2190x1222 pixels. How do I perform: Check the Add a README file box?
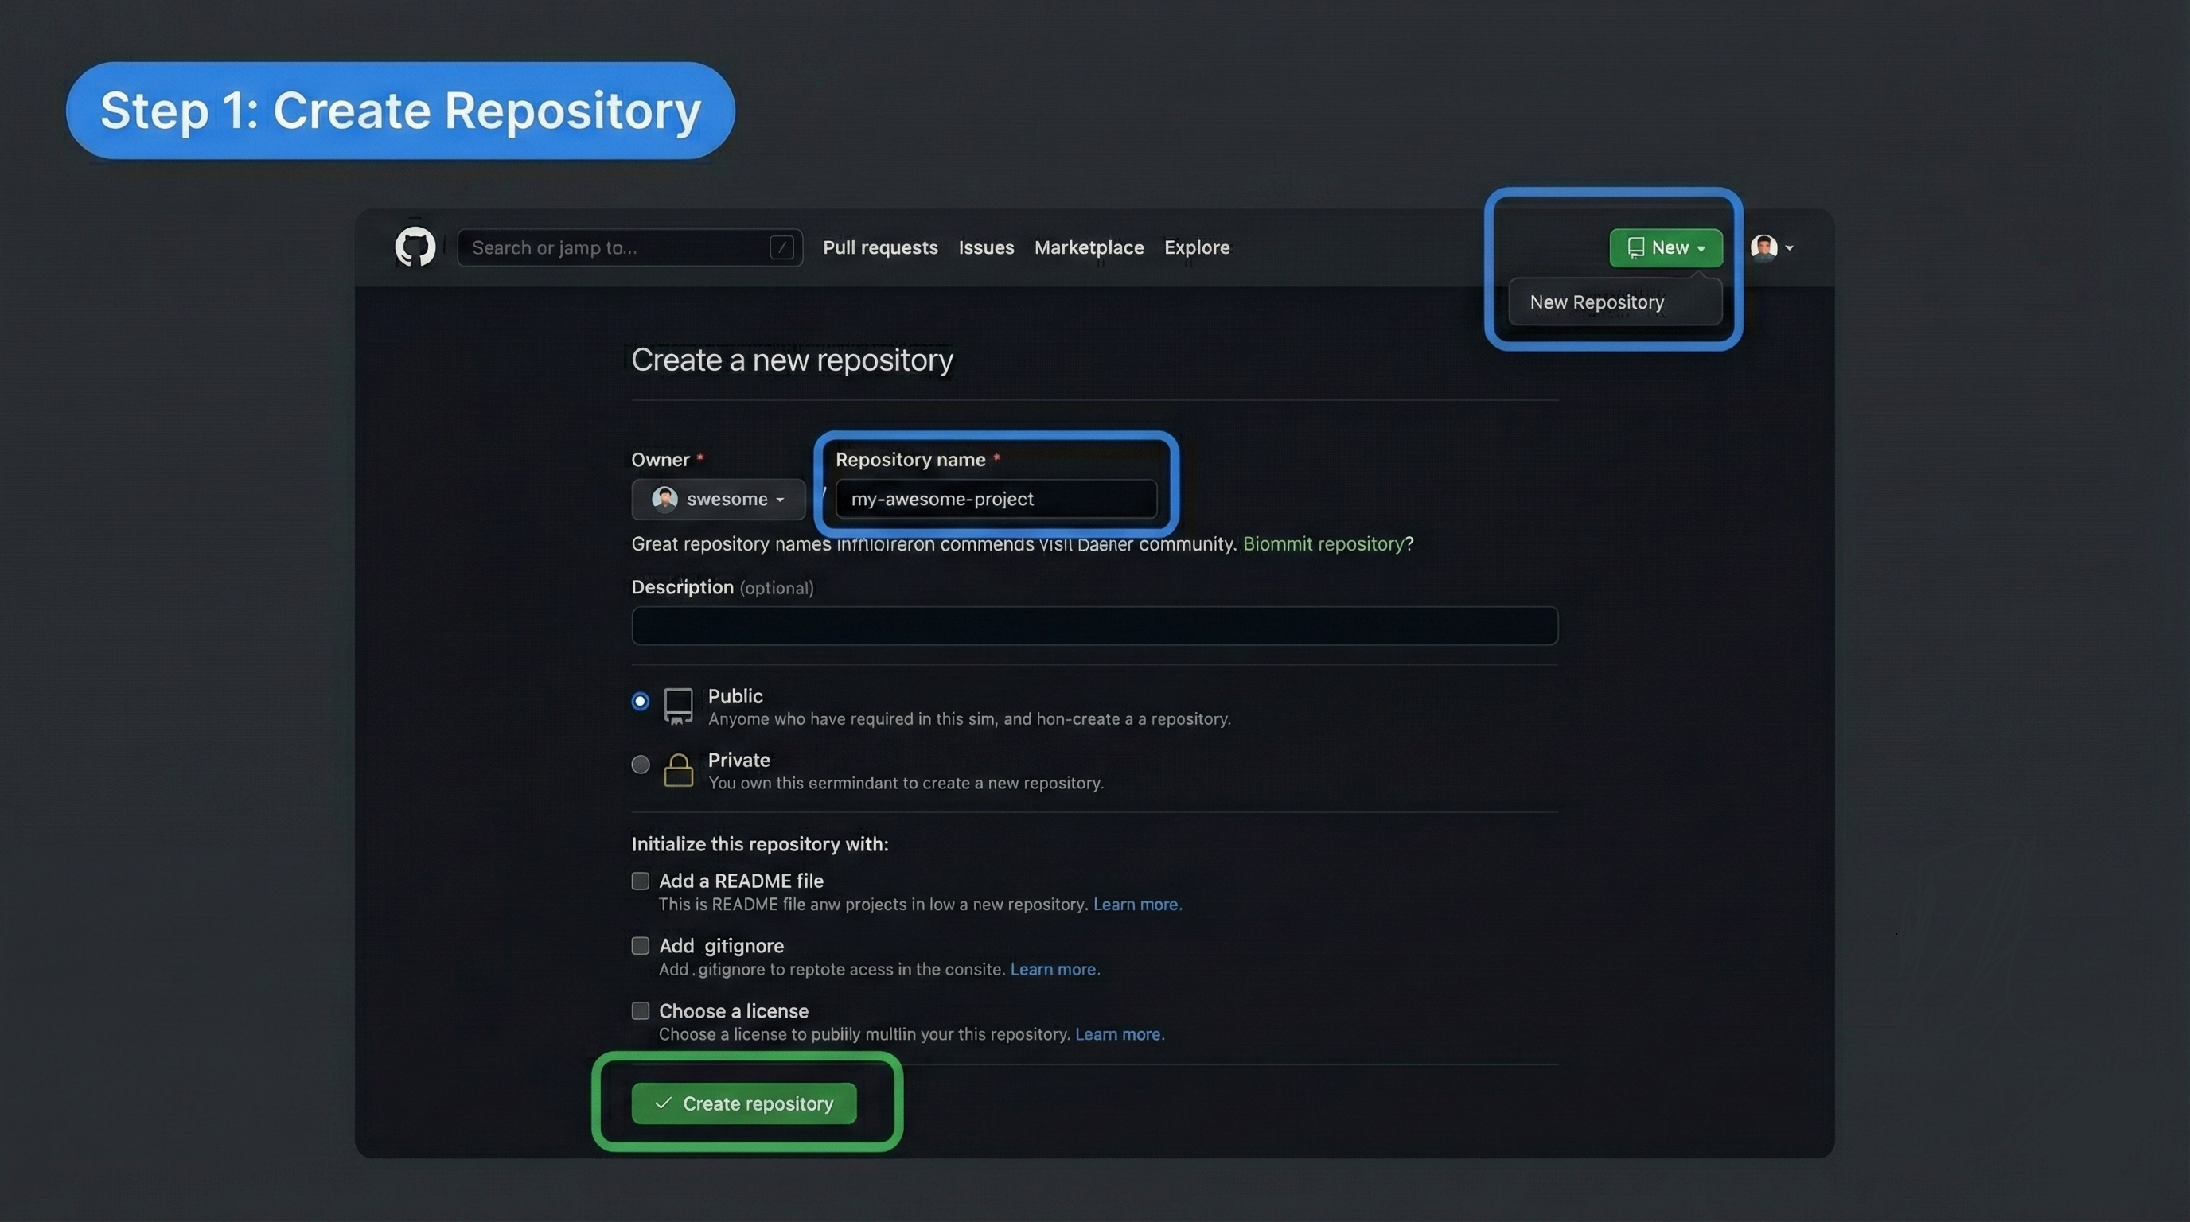point(640,881)
